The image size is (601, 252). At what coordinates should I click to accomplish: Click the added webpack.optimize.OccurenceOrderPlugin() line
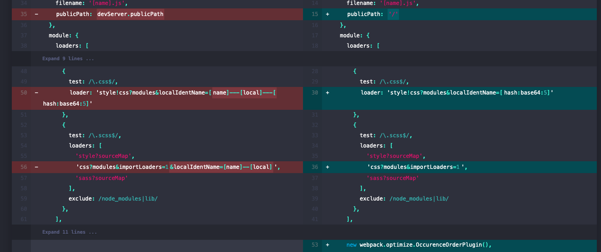[419, 245]
